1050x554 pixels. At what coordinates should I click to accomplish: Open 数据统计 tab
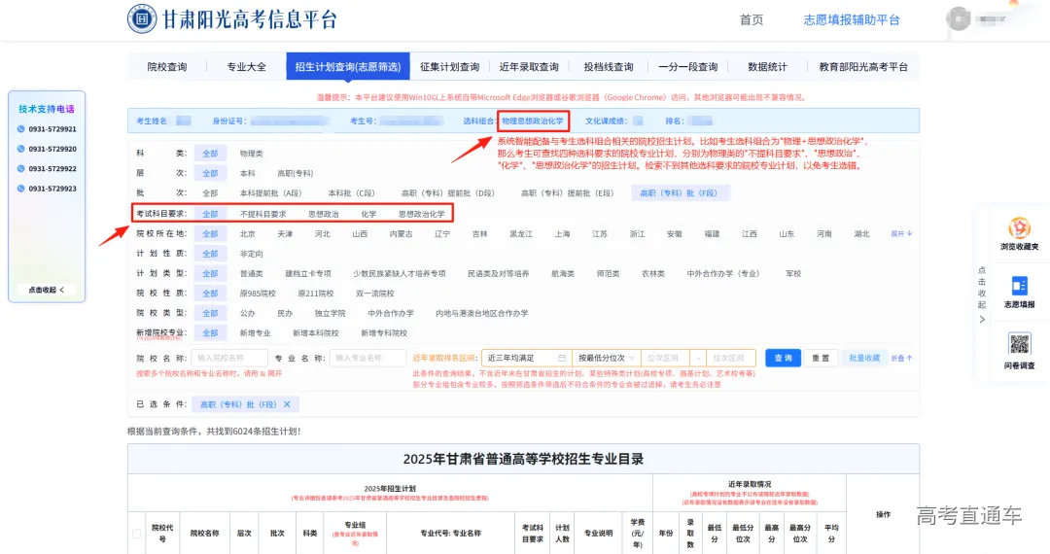pyautogui.click(x=767, y=67)
